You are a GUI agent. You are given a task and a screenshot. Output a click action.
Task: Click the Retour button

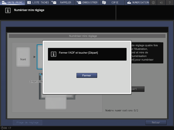[x=156, y=122]
